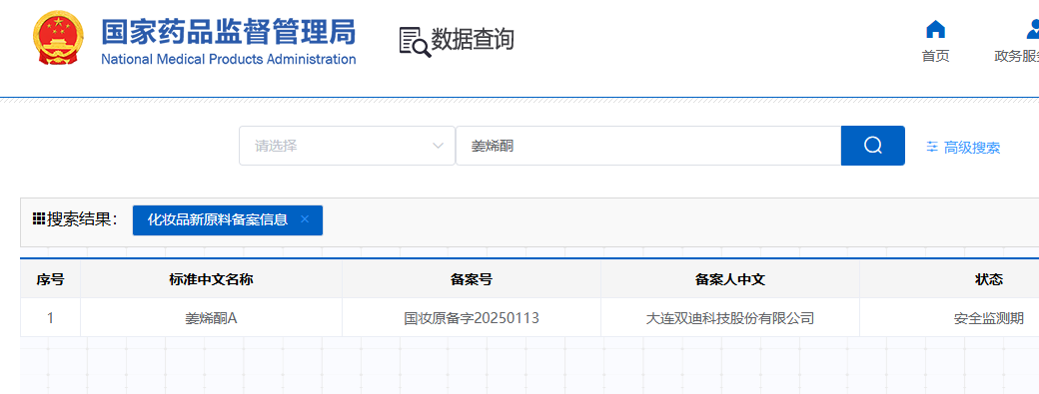1039x394 pixels.
Task: Click 国家药品监督管理局 title text
Action: (229, 32)
